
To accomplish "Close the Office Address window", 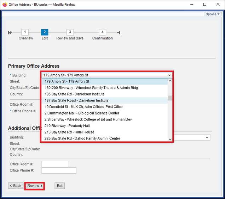I will coord(218,5).
